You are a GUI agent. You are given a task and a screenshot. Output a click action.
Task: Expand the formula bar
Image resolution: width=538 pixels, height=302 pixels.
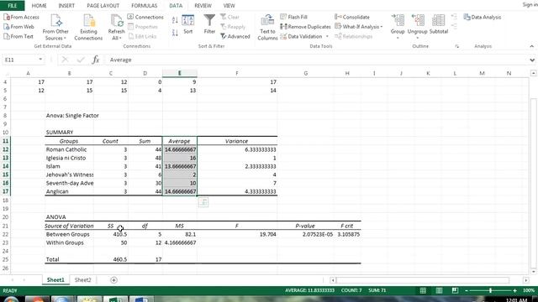[x=532, y=60]
